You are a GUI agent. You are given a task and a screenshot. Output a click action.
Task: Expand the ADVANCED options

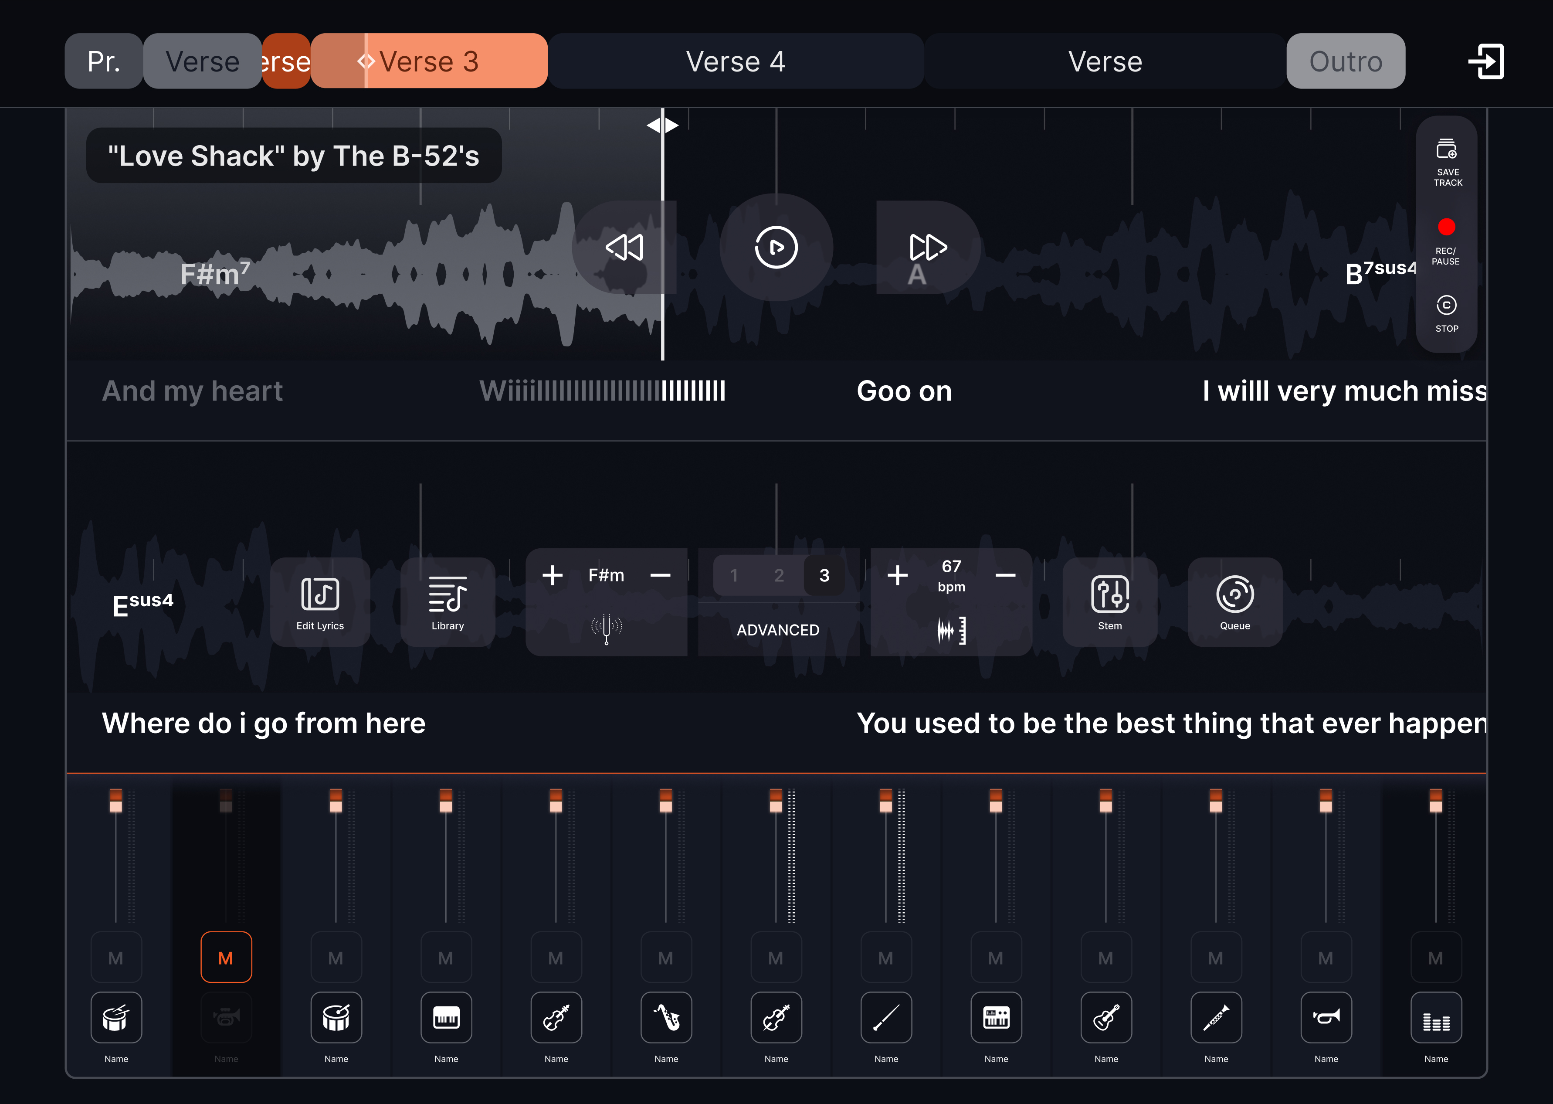click(x=777, y=630)
